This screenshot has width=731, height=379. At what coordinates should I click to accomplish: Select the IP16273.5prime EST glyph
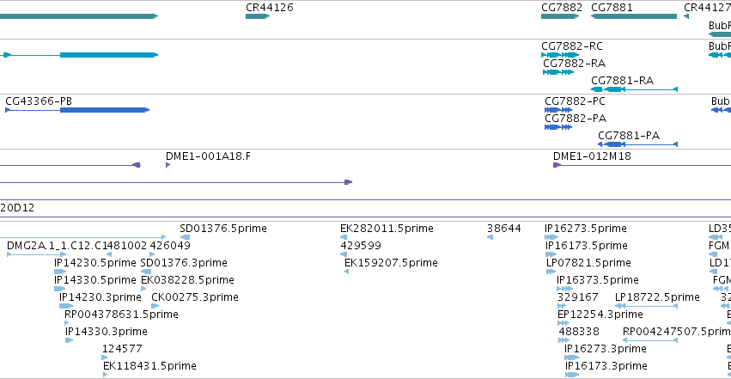551,237
